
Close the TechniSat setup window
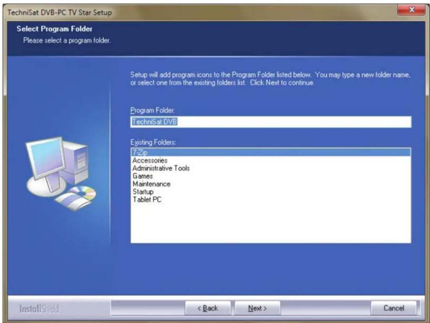click(411, 10)
